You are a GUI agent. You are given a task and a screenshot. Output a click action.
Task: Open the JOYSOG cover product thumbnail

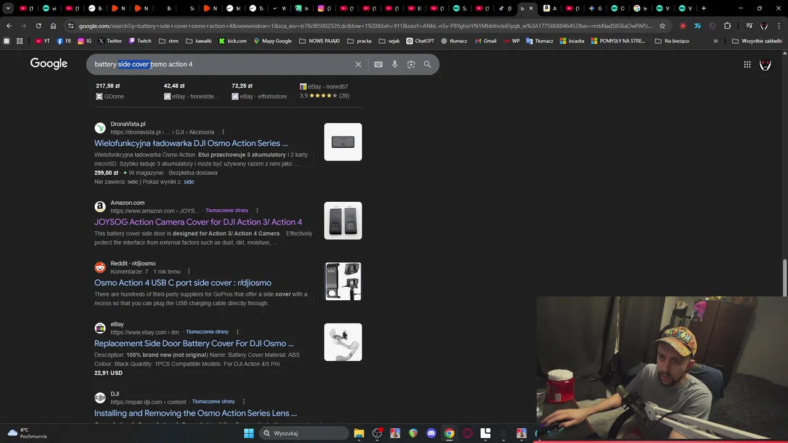coord(343,221)
